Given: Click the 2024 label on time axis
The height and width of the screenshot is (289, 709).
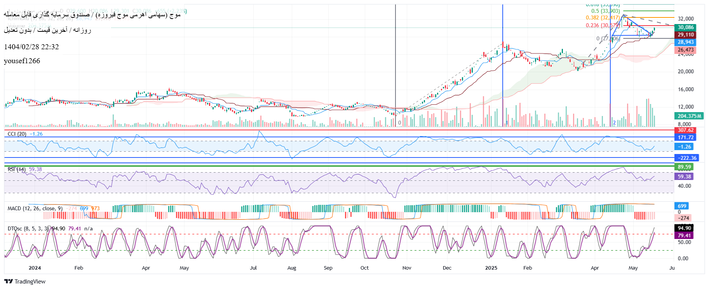Looking at the screenshot, I should click(35, 268).
